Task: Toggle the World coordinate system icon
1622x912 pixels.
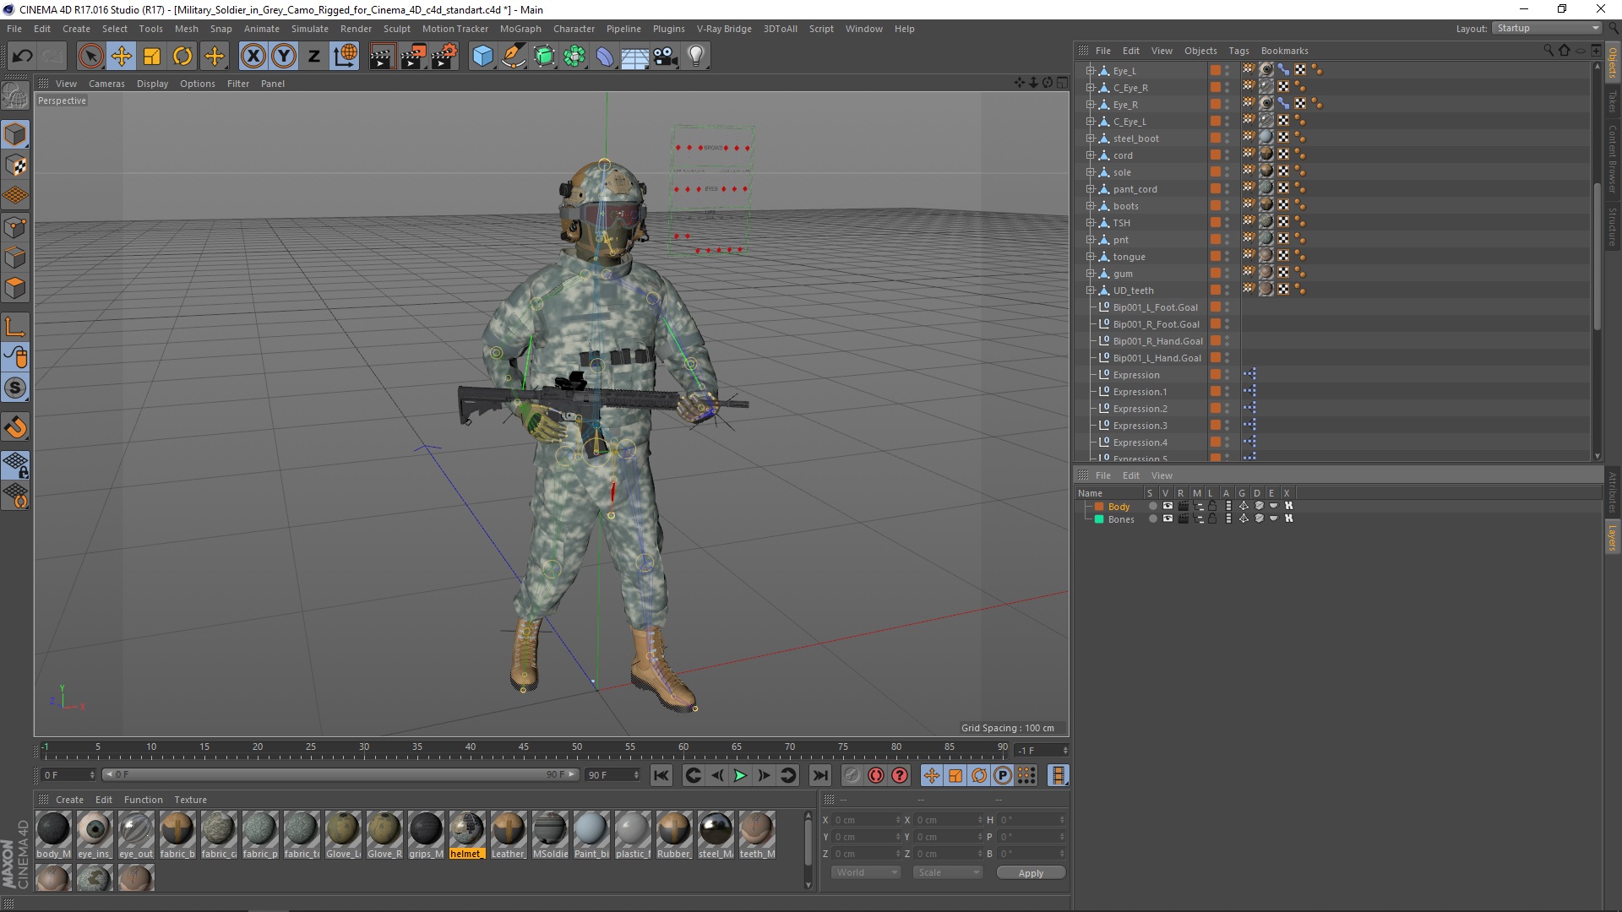Action: [x=346, y=57]
